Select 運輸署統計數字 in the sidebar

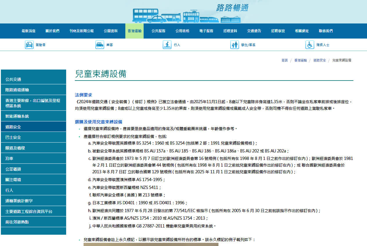click(x=19, y=201)
